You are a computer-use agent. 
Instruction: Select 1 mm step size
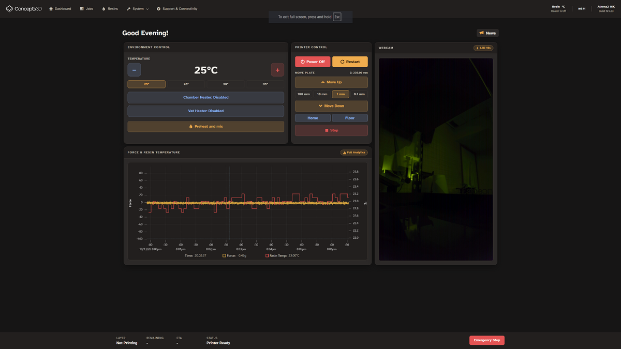(x=341, y=94)
